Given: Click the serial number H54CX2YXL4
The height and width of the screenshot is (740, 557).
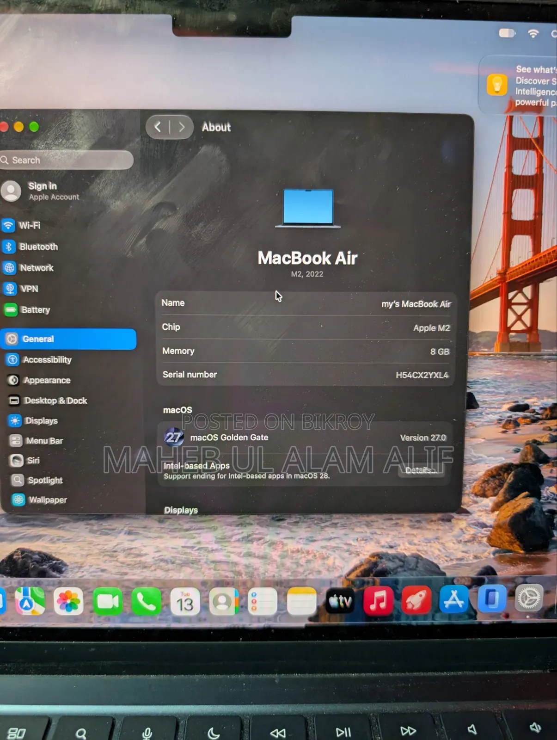Looking at the screenshot, I should point(422,375).
